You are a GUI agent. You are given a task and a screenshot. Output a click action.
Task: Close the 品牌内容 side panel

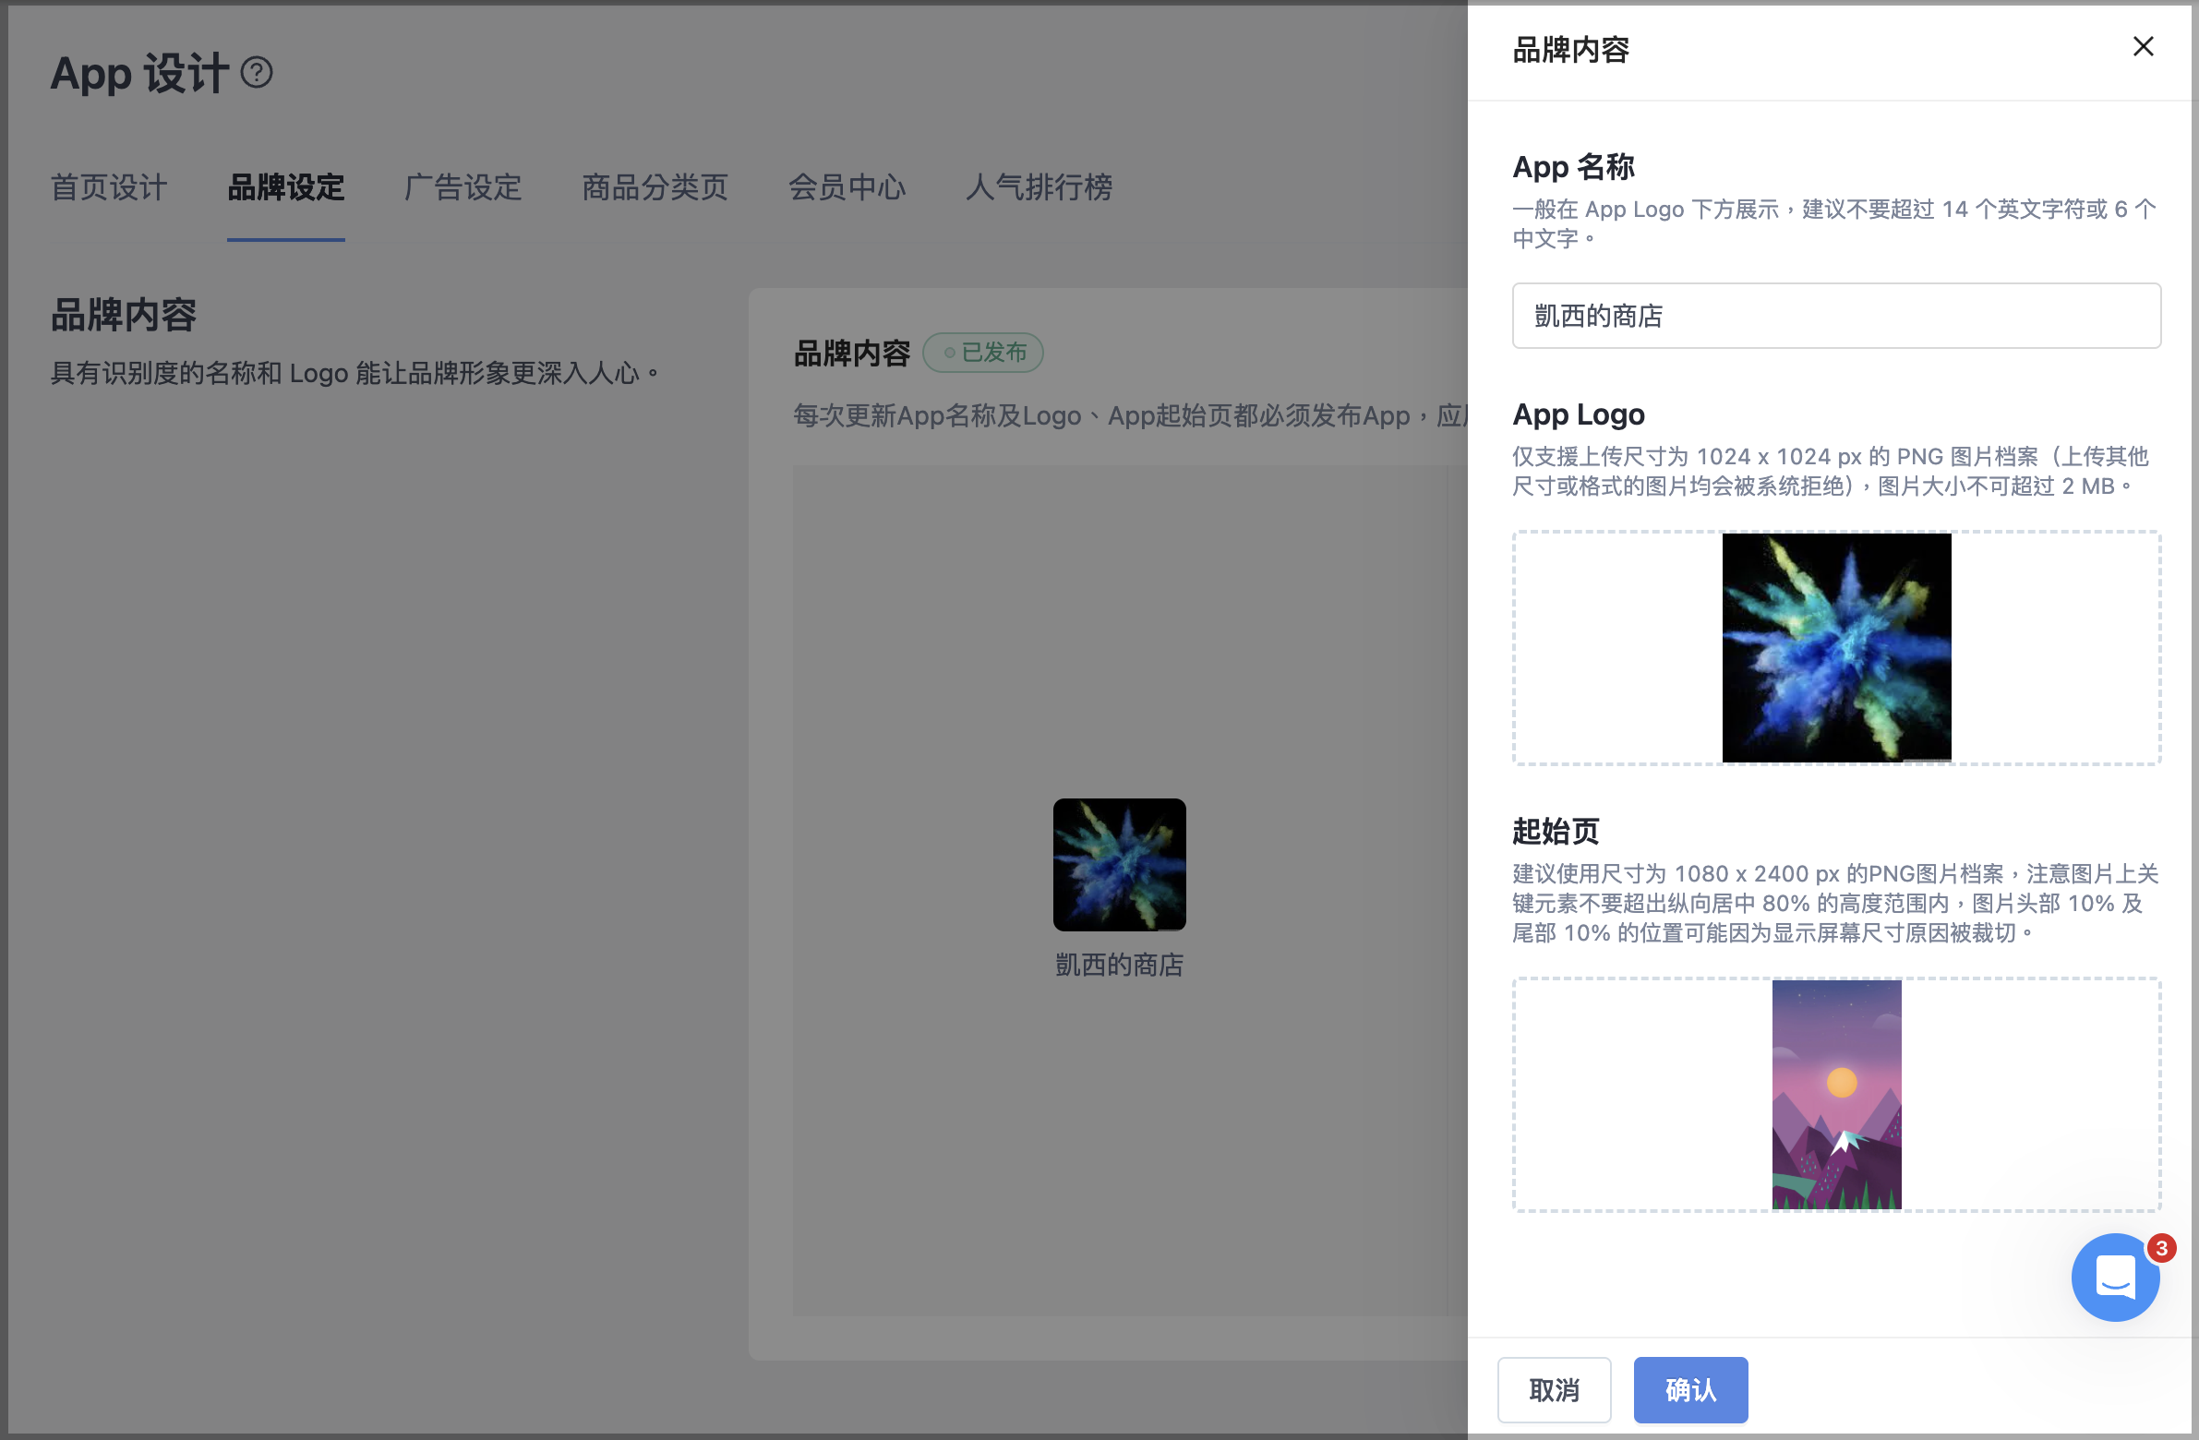point(2143,46)
